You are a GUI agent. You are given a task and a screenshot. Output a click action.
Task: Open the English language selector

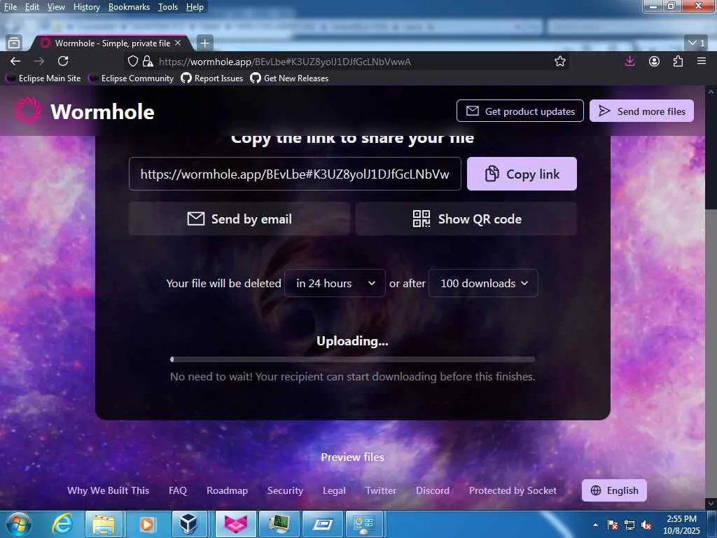(x=614, y=490)
